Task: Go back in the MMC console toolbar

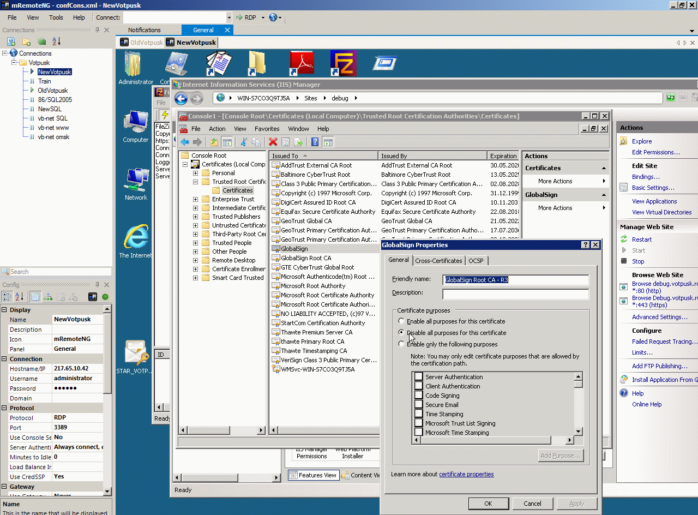Action: 185,142
